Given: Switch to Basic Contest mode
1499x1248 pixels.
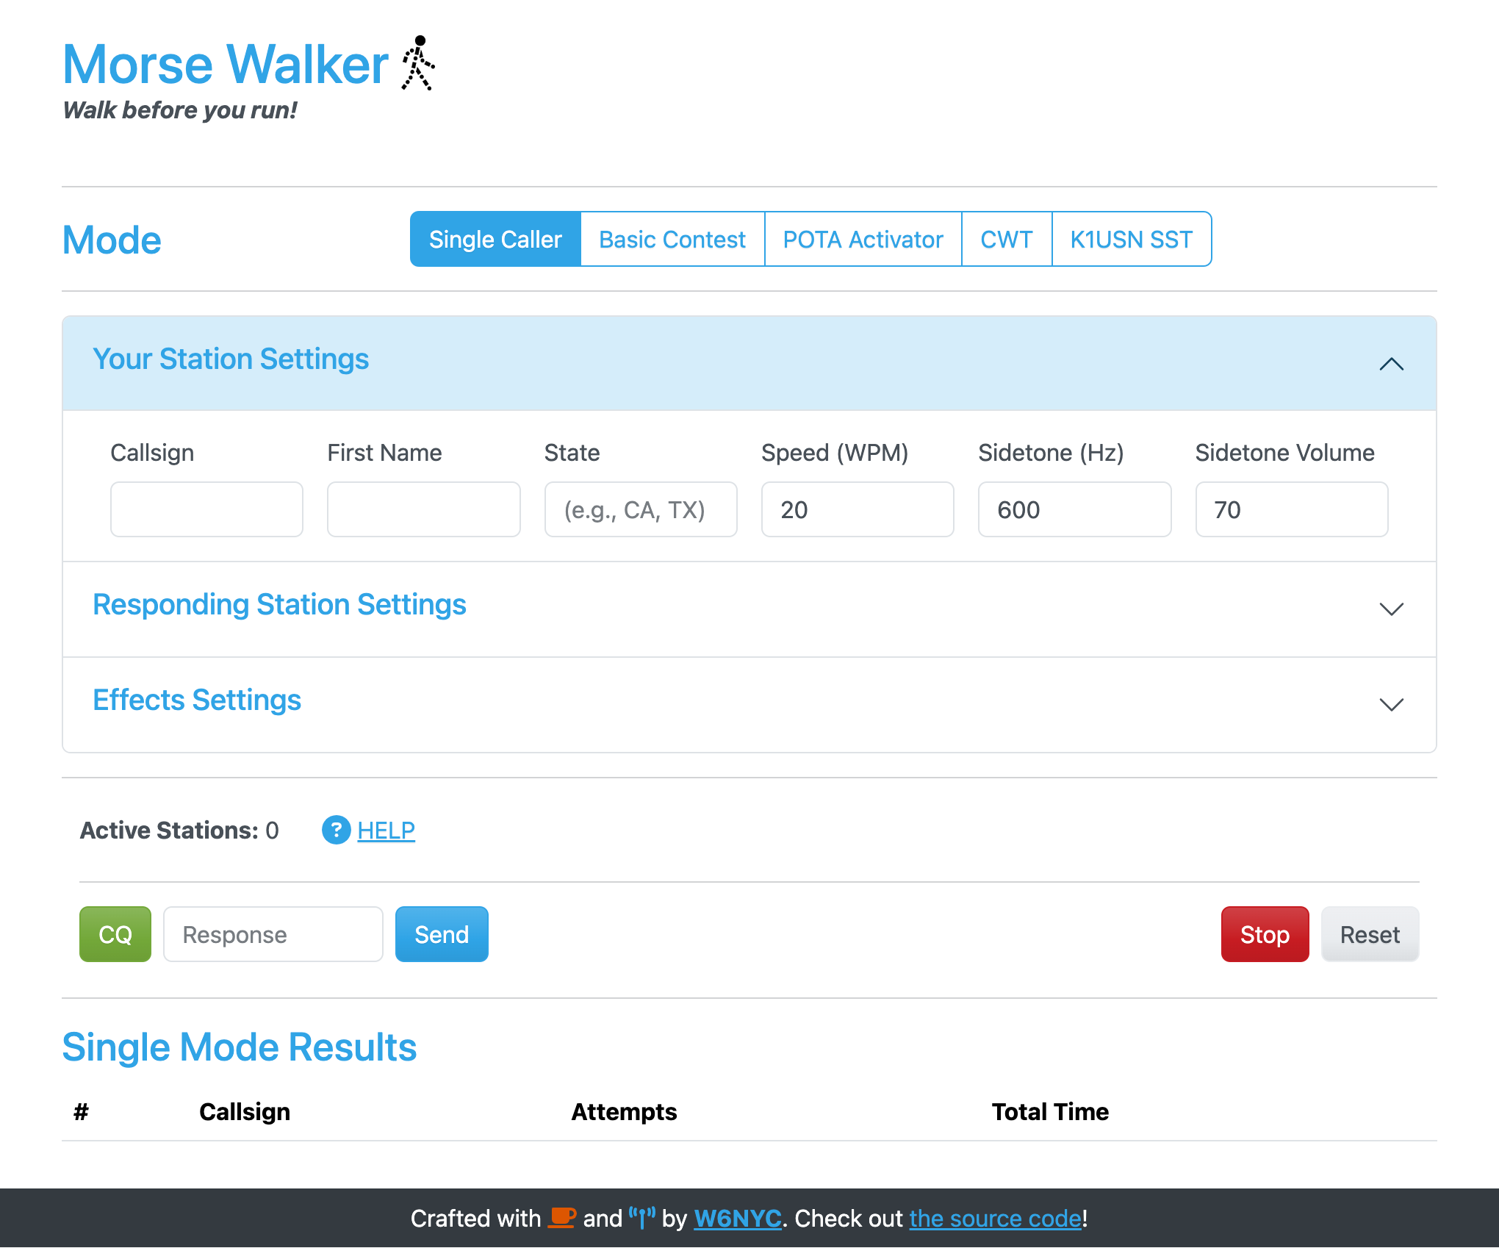Looking at the screenshot, I should click(672, 239).
